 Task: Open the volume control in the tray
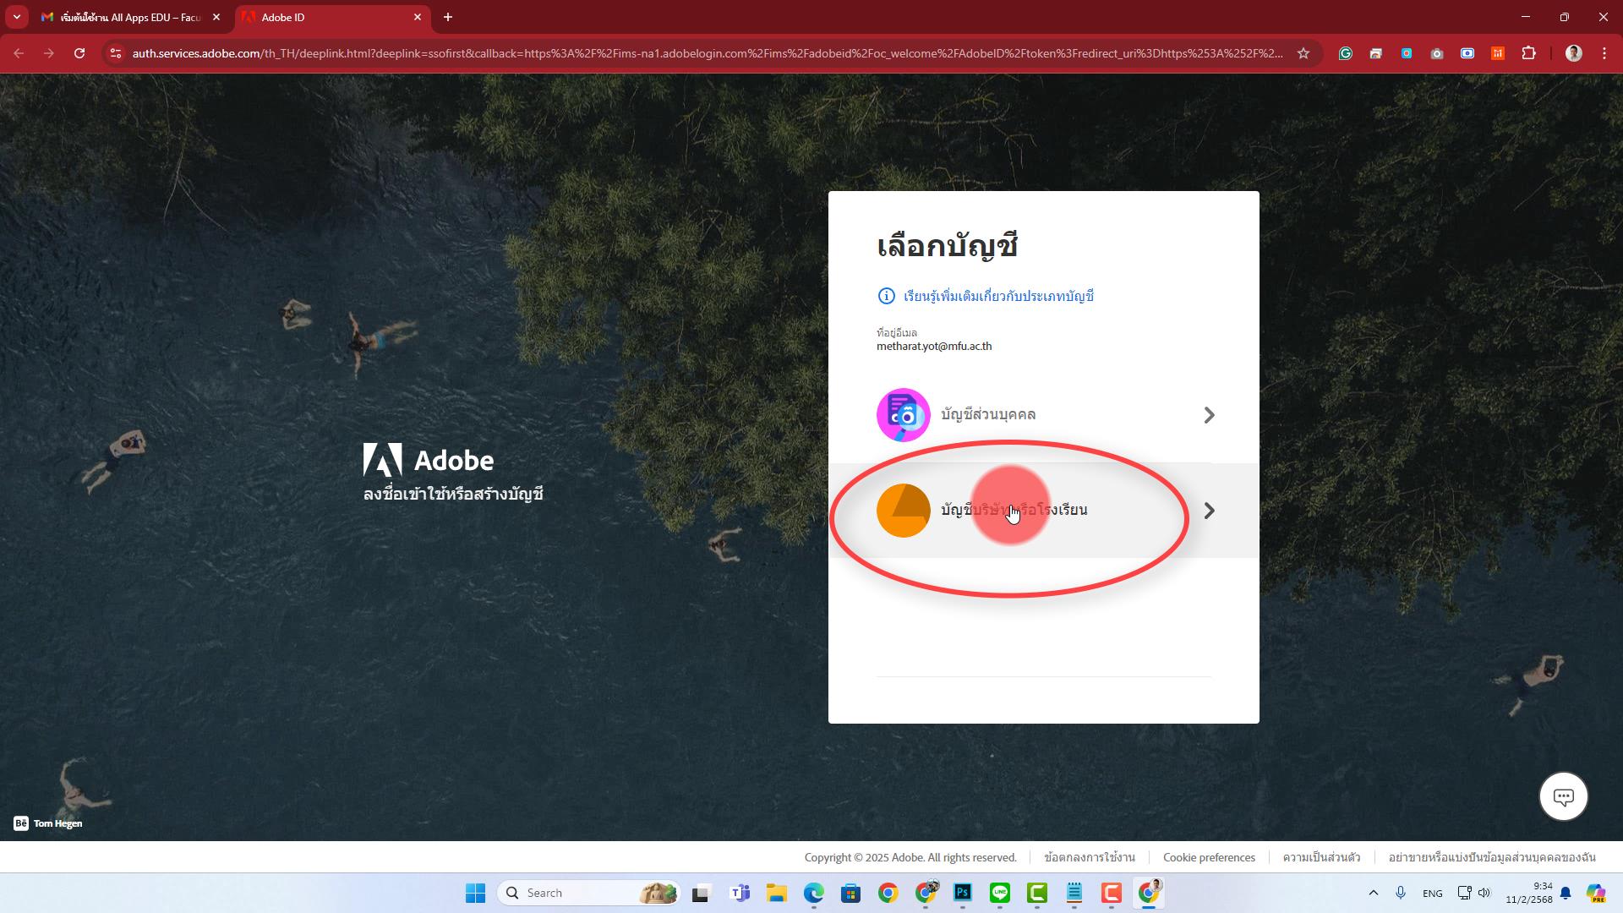(x=1484, y=893)
